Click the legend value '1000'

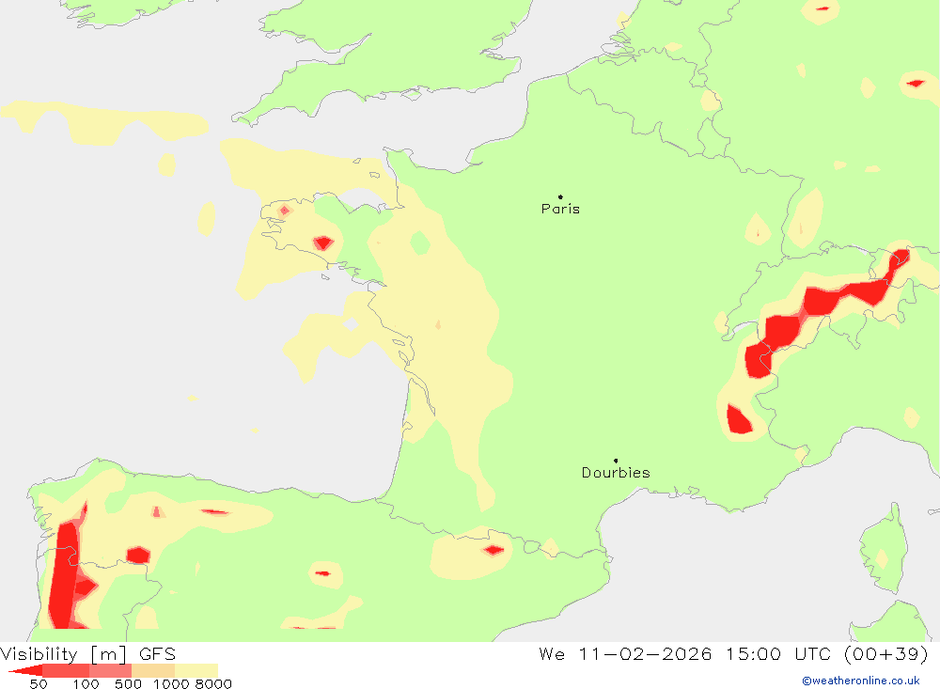pos(171,683)
